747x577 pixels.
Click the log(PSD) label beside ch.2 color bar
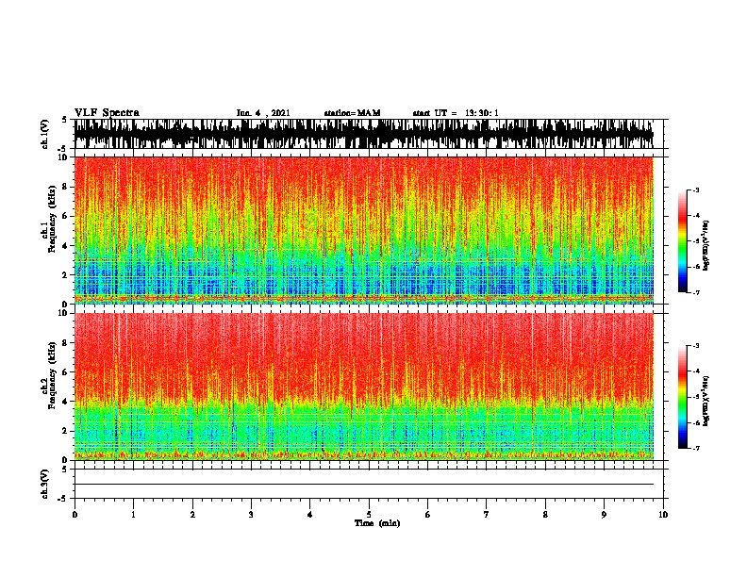tap(705, 401)
